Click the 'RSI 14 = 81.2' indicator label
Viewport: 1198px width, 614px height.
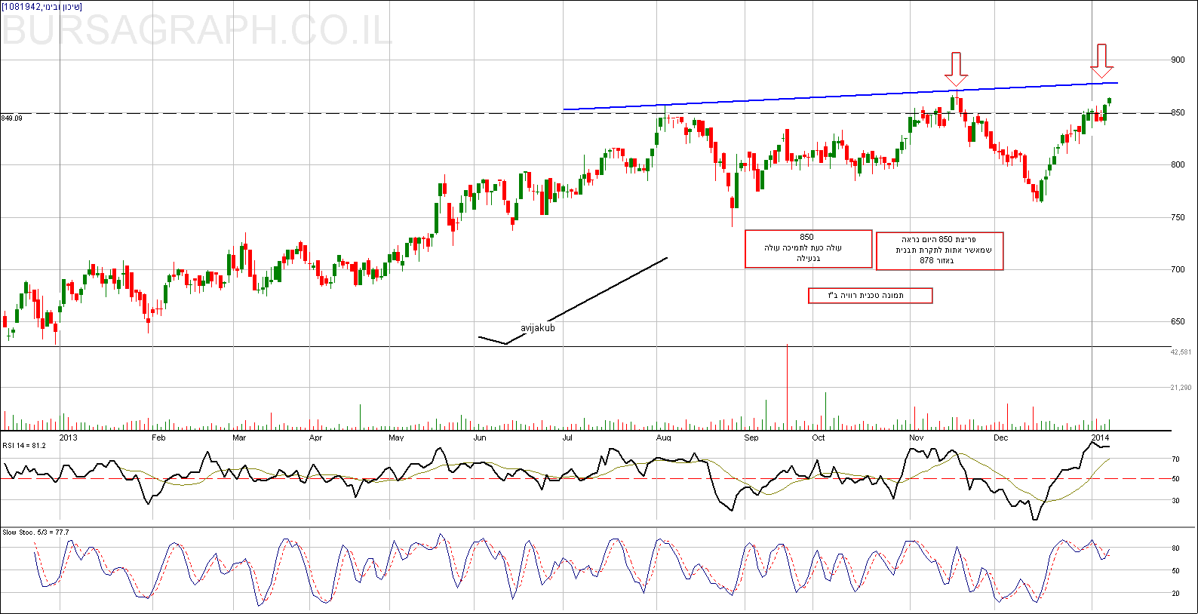(x=24, y=446)
